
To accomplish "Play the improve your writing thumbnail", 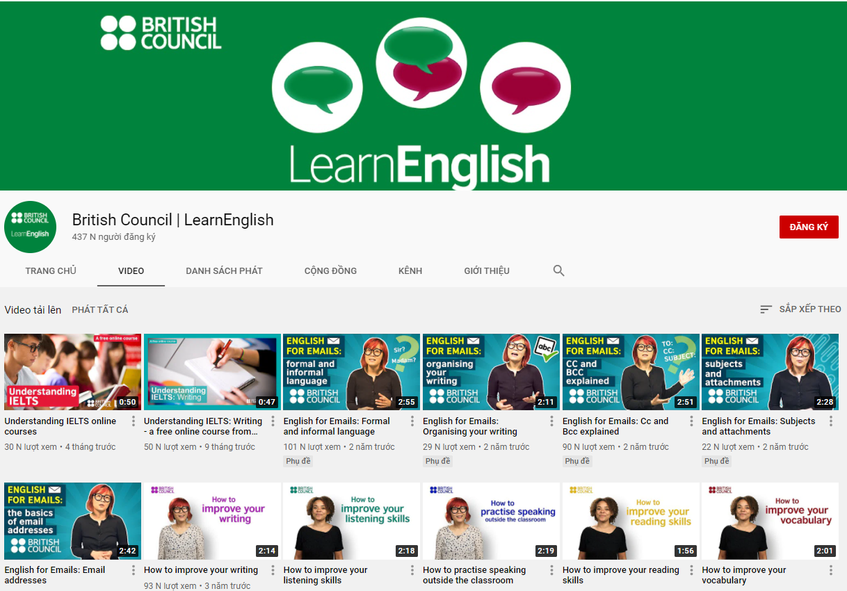I will coord(212,521).
